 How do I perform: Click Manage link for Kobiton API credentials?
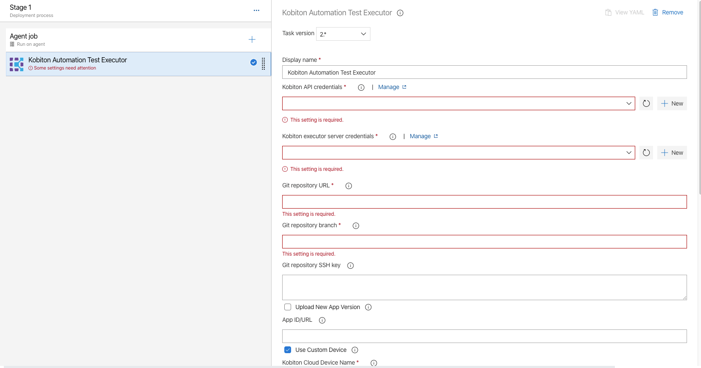pos(389,87)
